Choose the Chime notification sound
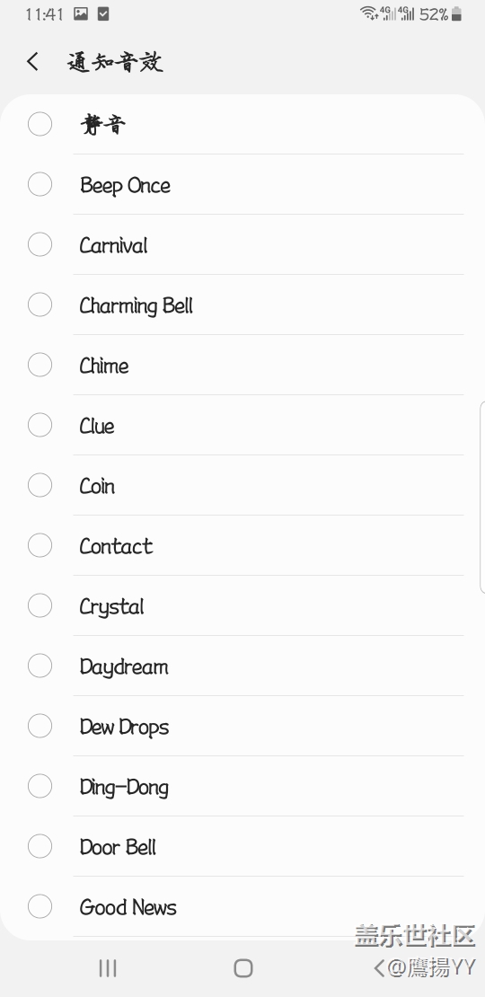This screenshot has width=485, height=997. (x=242, y=365)
